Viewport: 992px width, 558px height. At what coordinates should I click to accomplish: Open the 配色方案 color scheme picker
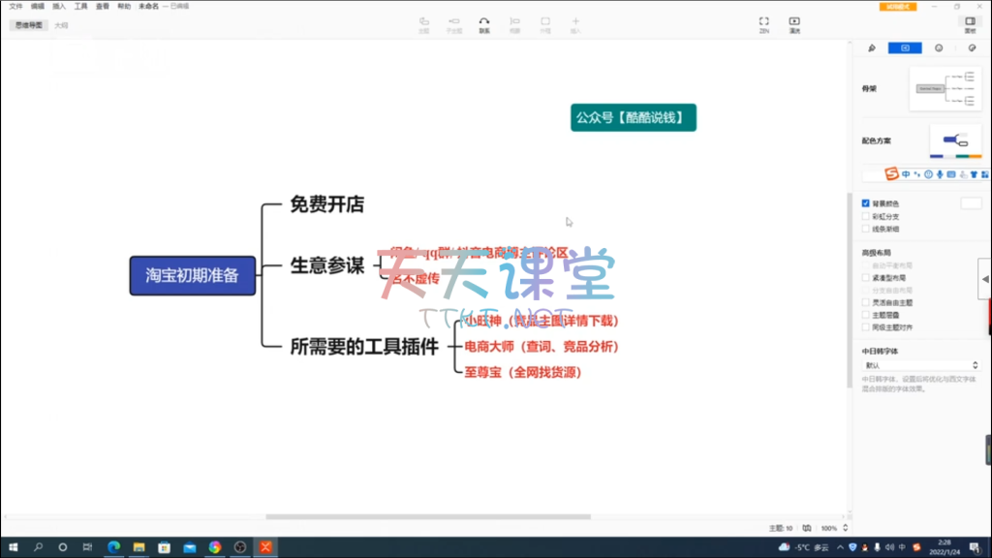(x=955, y=141)
